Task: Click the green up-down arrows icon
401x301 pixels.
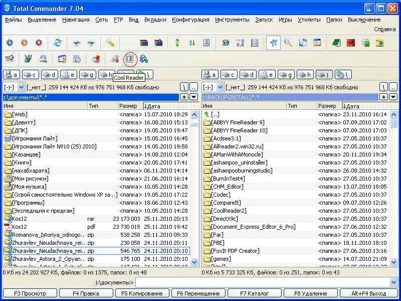Action: [x=177, y=43]
